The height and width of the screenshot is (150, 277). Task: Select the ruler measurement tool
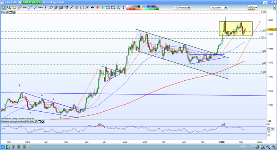tap(20, 8)
